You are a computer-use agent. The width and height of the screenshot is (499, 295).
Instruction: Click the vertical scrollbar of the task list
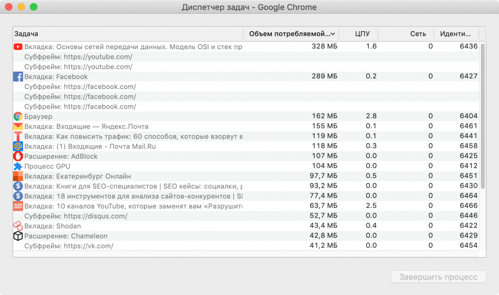pyautogui.click(x=483, y=116)
